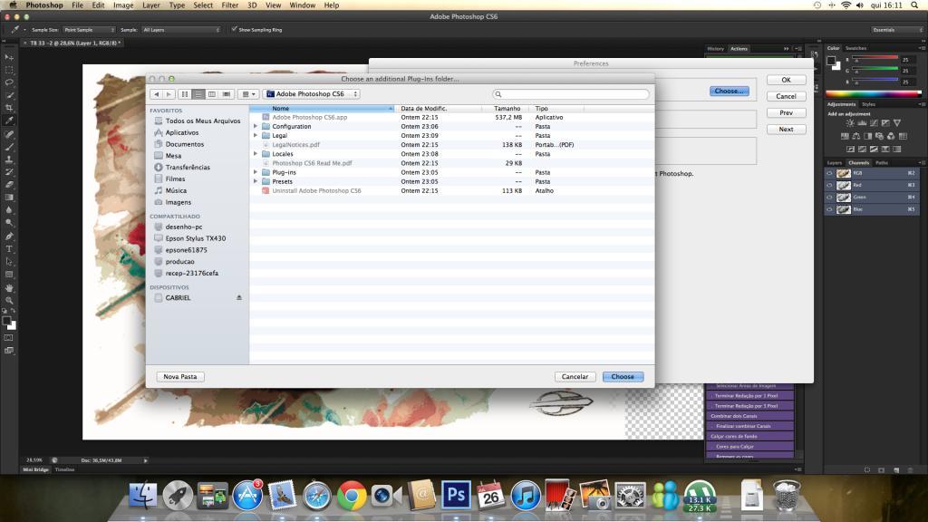
Task: Create a new folder with Nova Pasta
Action: pos(180,376)
